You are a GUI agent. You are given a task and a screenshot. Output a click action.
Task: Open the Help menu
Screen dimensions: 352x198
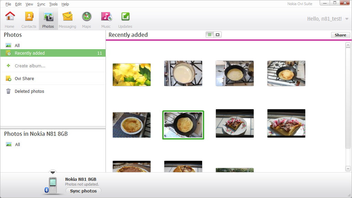(65, 4)
